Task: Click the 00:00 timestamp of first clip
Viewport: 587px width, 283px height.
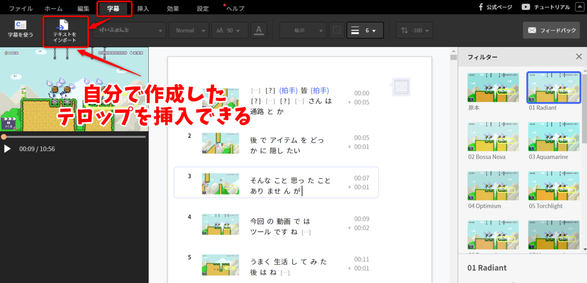Action: pos(362,93)
